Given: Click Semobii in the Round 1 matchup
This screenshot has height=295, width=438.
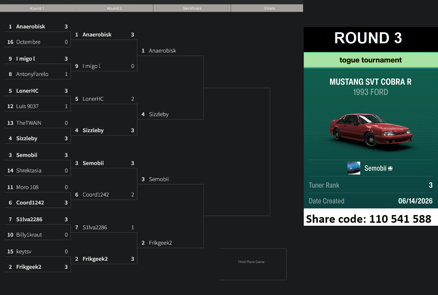Looking at the screenshot, I should (27, 155).
